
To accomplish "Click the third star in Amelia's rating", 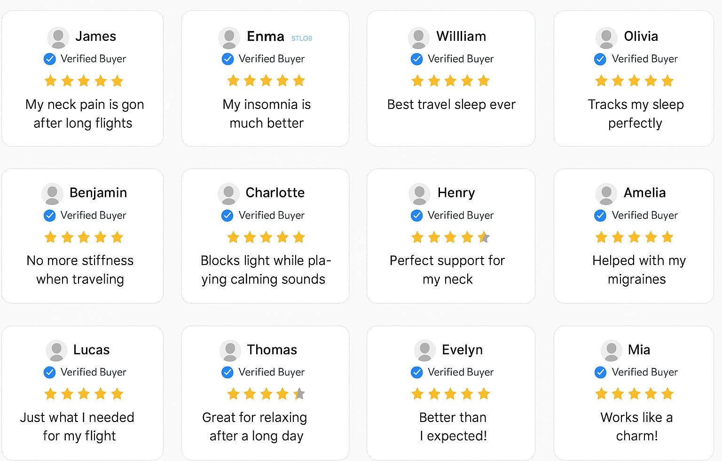I will [x=634, y=237].
